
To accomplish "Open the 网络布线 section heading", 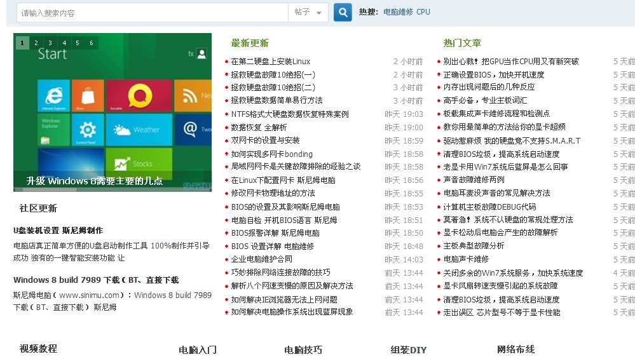I will pyautogui.click(x=516, y=349).
